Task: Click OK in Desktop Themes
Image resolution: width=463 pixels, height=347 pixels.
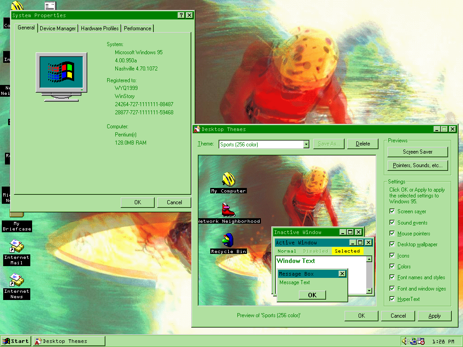Action: [361, 316]
